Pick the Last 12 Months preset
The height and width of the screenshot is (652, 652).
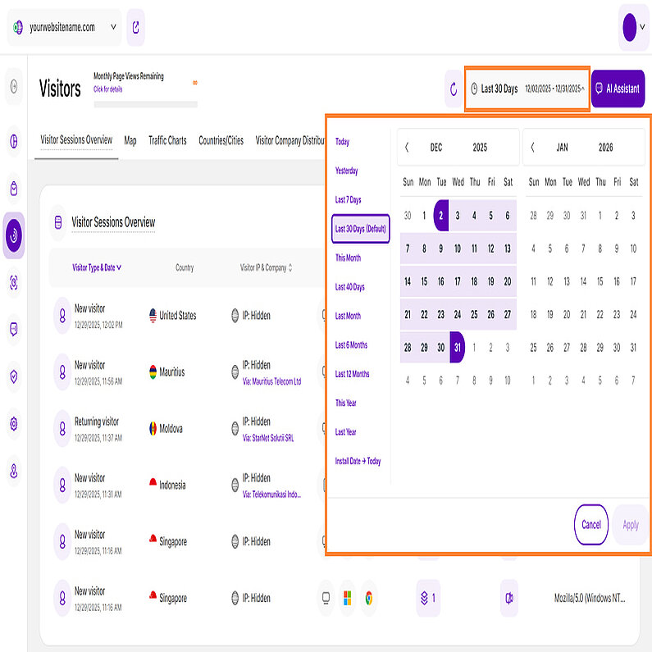tap(352, 374)
